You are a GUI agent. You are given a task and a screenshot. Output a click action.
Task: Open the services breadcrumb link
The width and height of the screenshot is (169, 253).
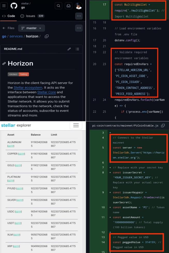(16, 36)
